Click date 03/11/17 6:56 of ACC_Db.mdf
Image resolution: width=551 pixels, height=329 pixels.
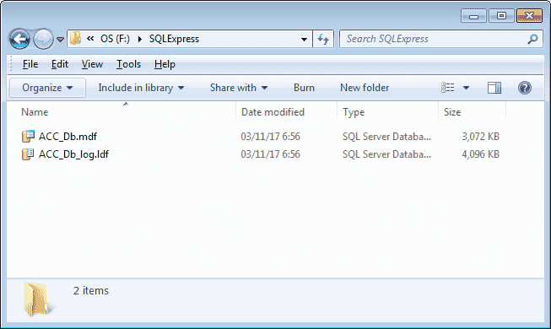[270, 137]
